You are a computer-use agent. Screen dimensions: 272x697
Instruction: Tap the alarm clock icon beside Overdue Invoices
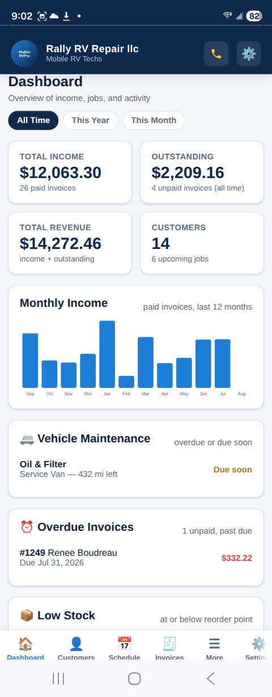click(x=27, y=527)
